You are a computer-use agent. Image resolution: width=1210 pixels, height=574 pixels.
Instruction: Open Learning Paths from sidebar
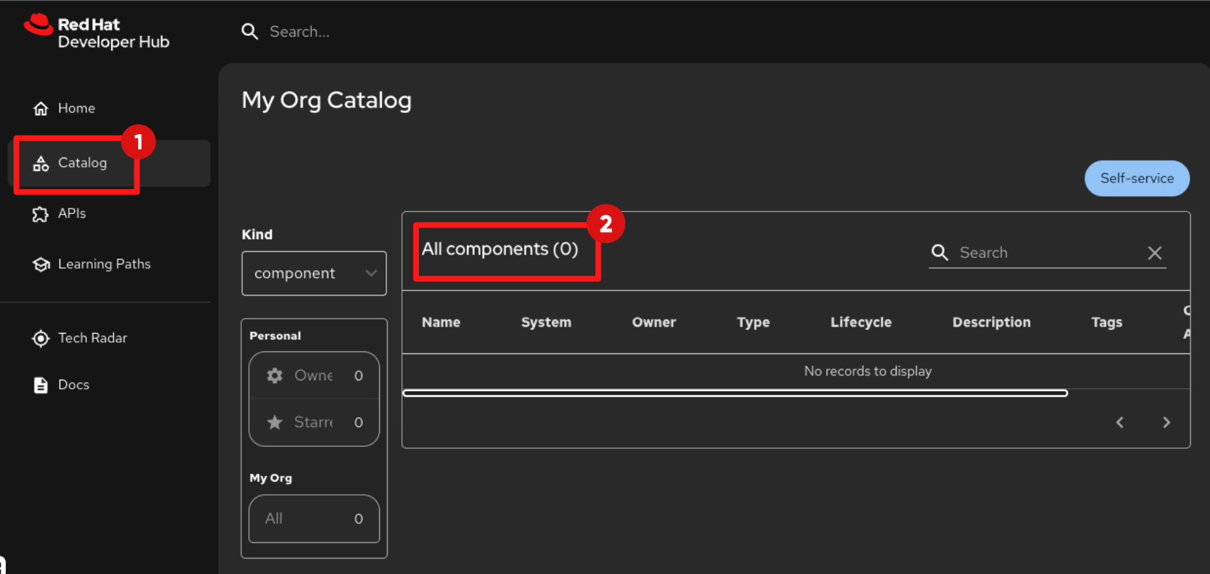coord(104,264)
